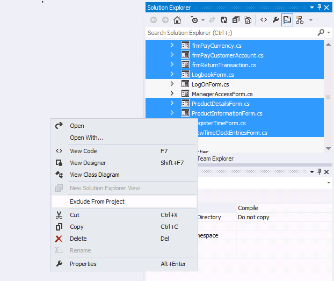Open Pending Changes Filter clock icon
Screen dimensions: 334x281
coord(194,20)
